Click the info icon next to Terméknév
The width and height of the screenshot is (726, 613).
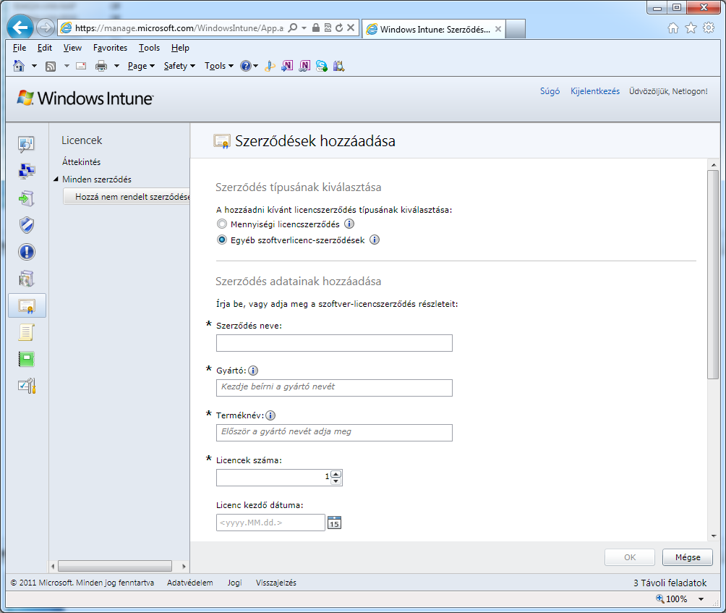tap(270, 415)
